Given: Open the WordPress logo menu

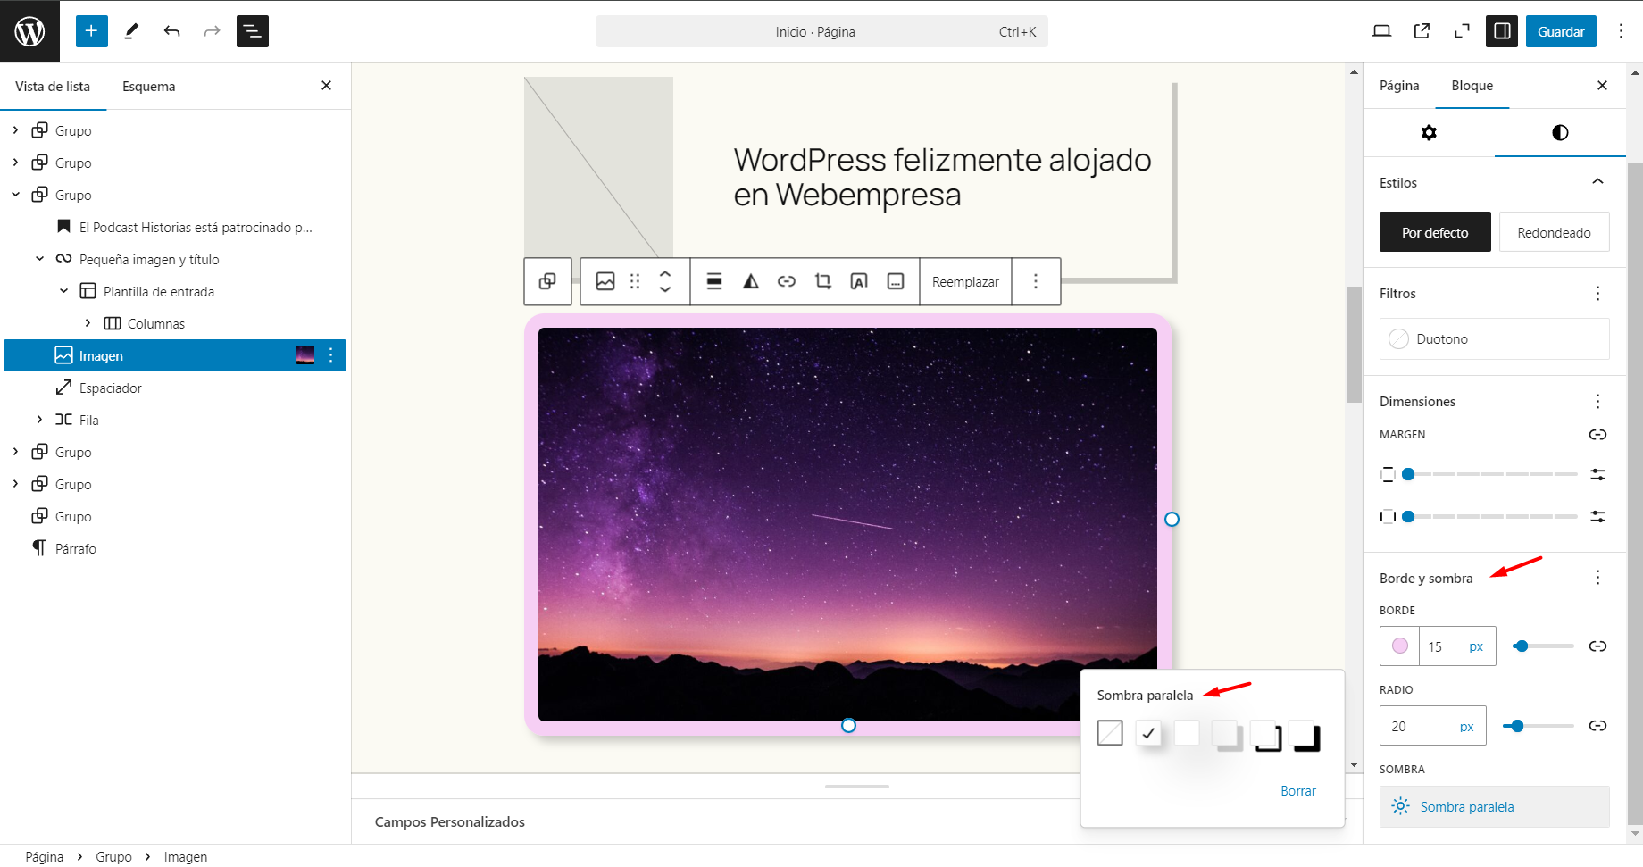Looking at the screenshot, I should [x=29, y=31].
